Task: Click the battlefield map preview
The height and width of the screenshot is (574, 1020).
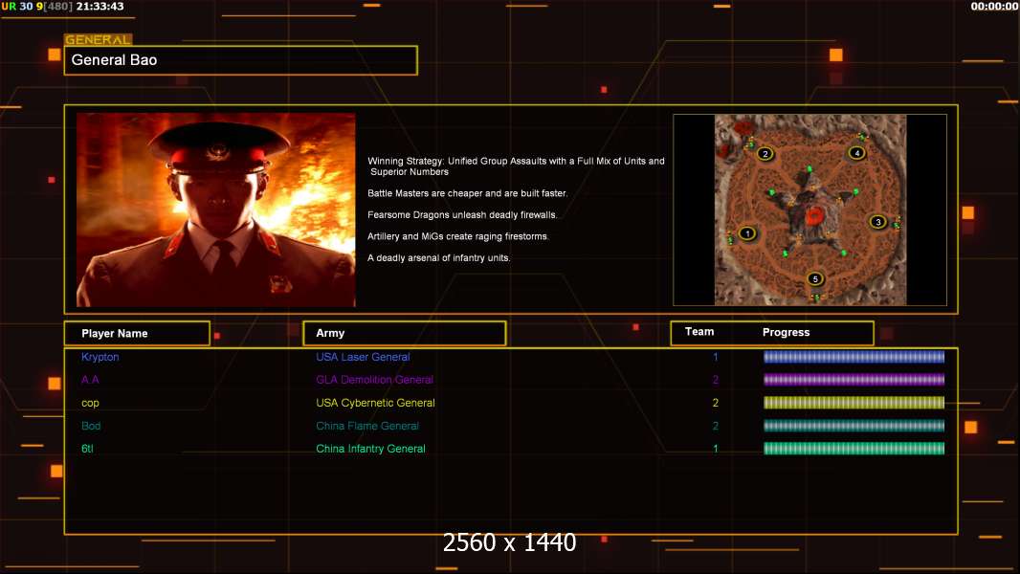Action: [x=809, y=210]
